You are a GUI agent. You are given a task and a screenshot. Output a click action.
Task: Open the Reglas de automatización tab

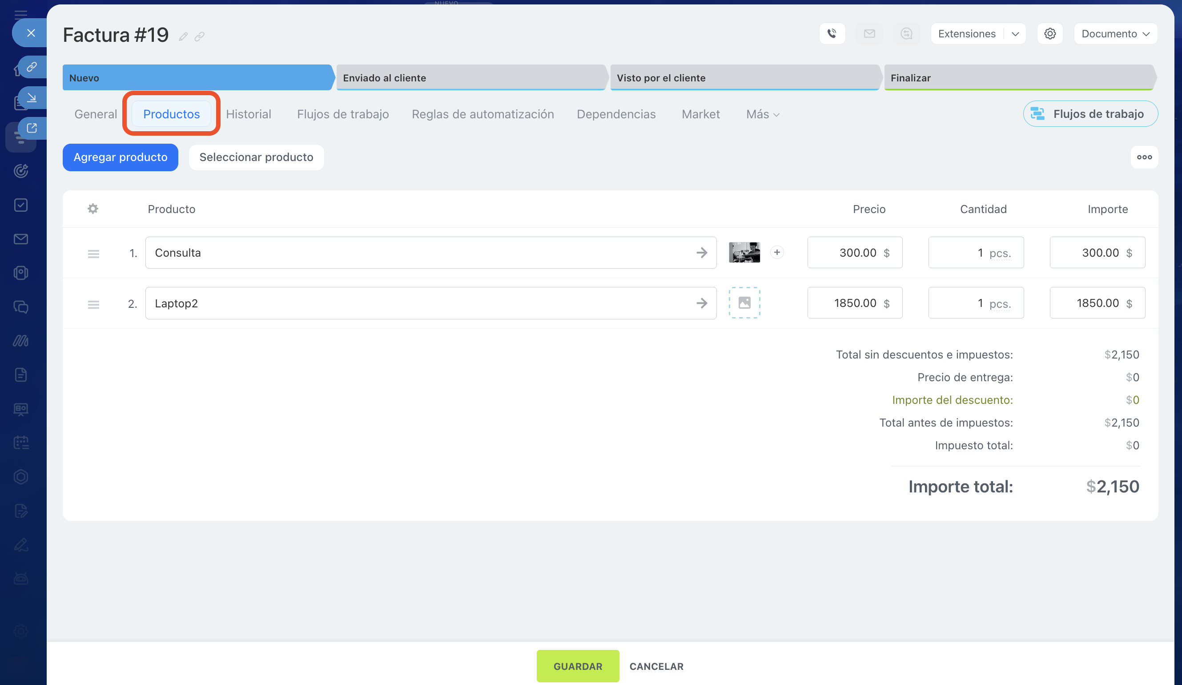[482, 114]
